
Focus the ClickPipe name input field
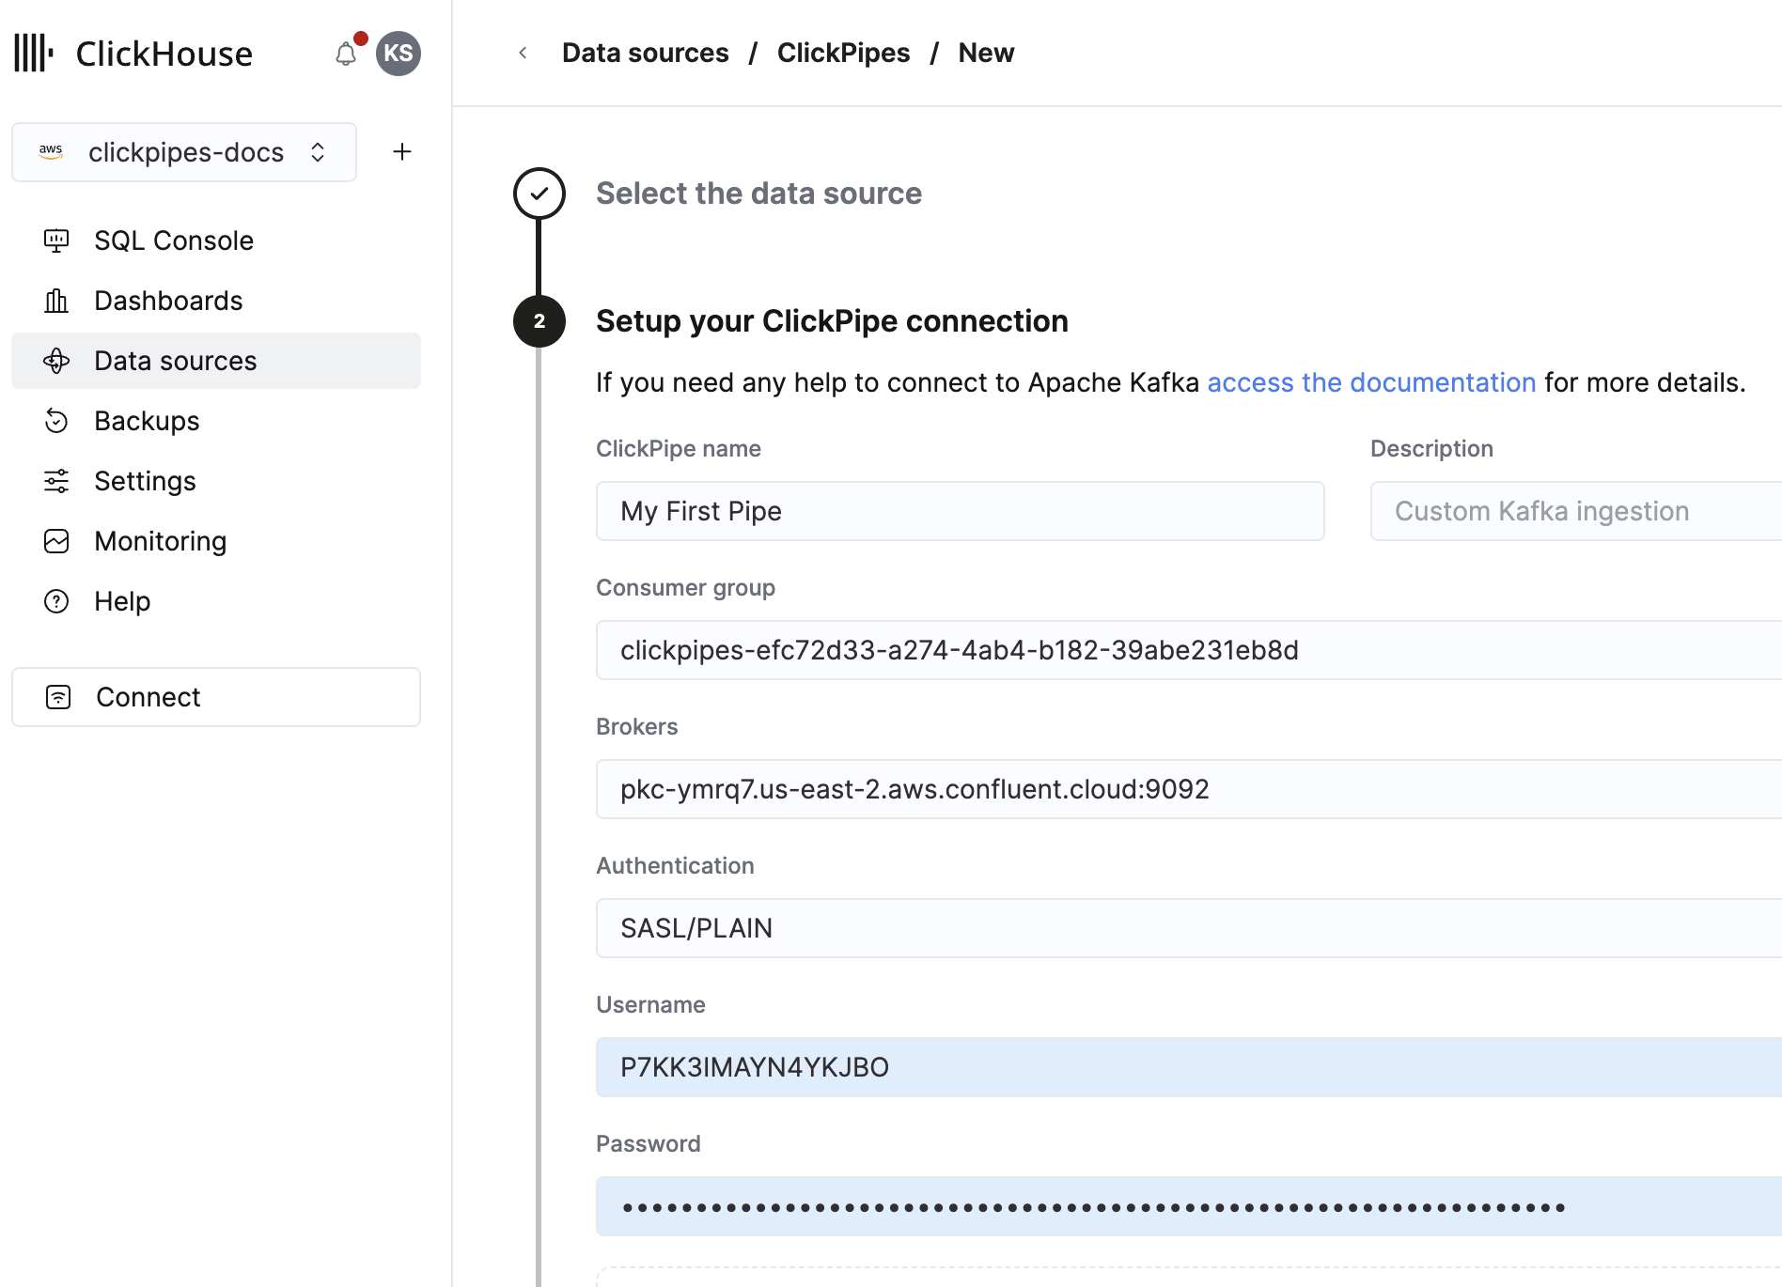960,511
